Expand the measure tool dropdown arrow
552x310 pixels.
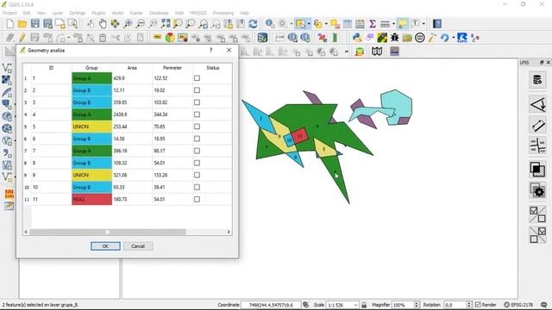[x=393, y=24]
